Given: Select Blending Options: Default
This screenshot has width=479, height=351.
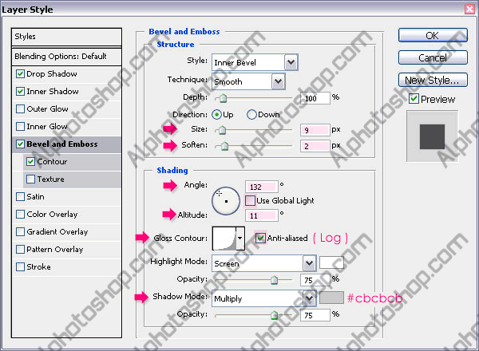Looking at the screenshot, I should coord(66,57).
